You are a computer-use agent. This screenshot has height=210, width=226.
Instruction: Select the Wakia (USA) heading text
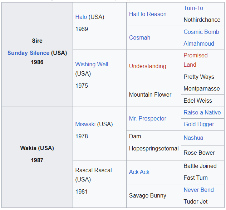(x=37, y=148)
